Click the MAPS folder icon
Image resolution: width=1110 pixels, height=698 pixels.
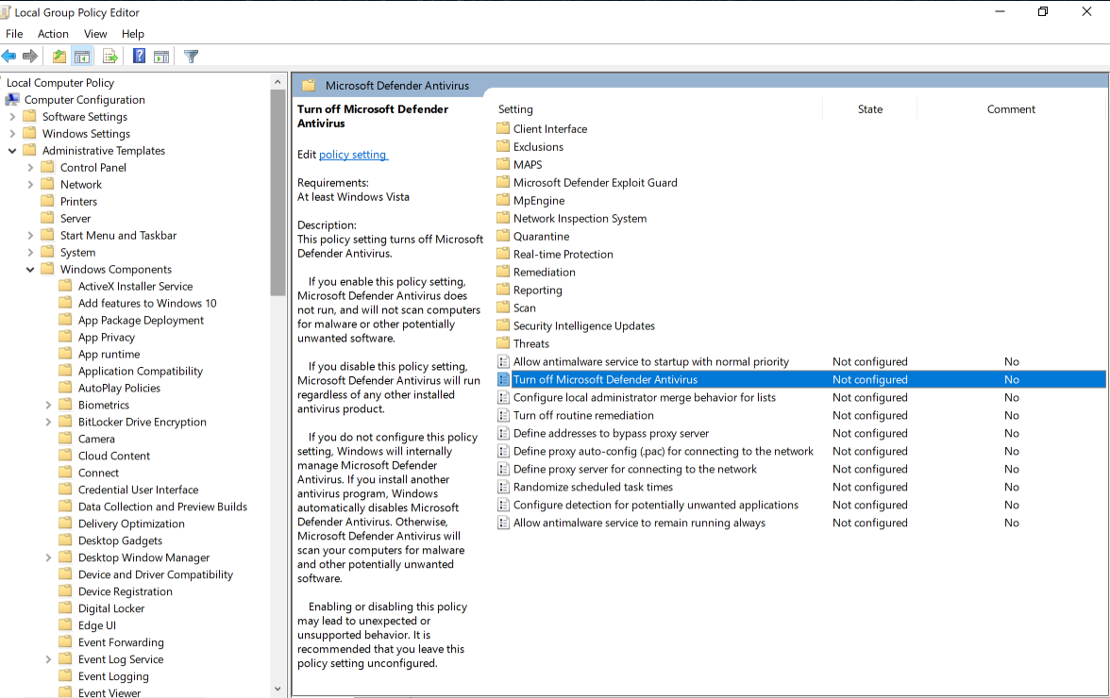click(x=503, y=164)
